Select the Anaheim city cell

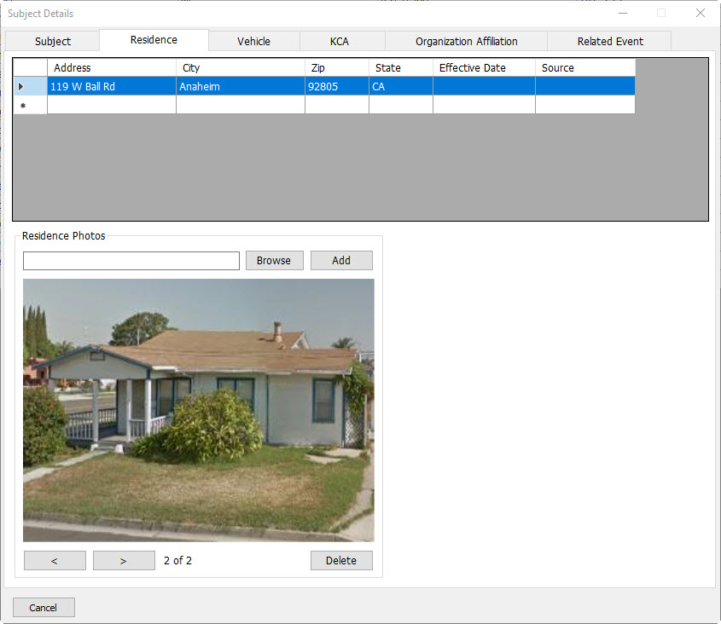click(240, 86)
